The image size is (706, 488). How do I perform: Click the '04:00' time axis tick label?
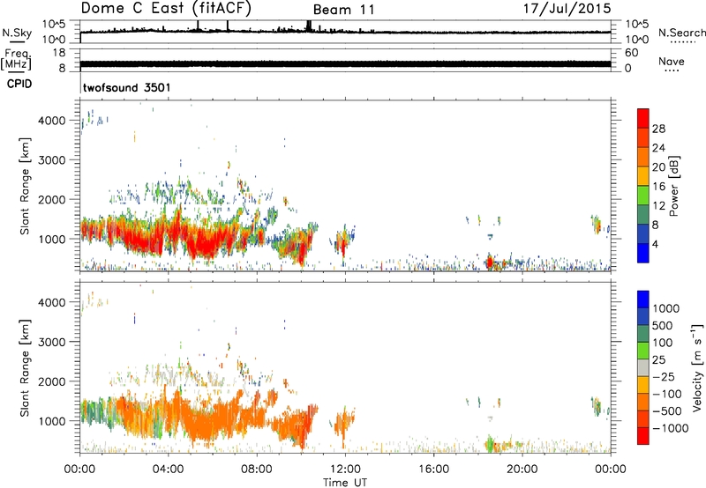(168, 470)
